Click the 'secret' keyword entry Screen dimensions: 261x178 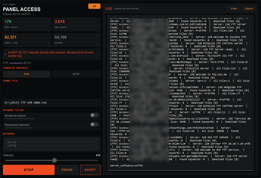tap(12, 142)
